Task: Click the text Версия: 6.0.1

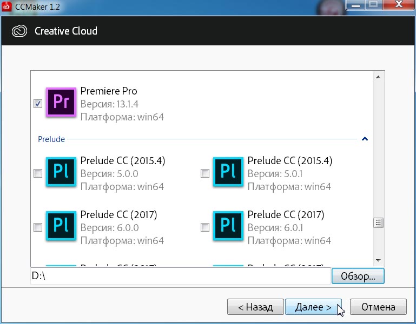Action: pyautogui.click(x=275, y=228)
